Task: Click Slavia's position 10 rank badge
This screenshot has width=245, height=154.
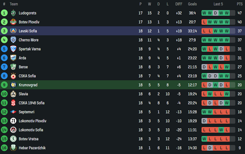Action: [x=4, y=94]
